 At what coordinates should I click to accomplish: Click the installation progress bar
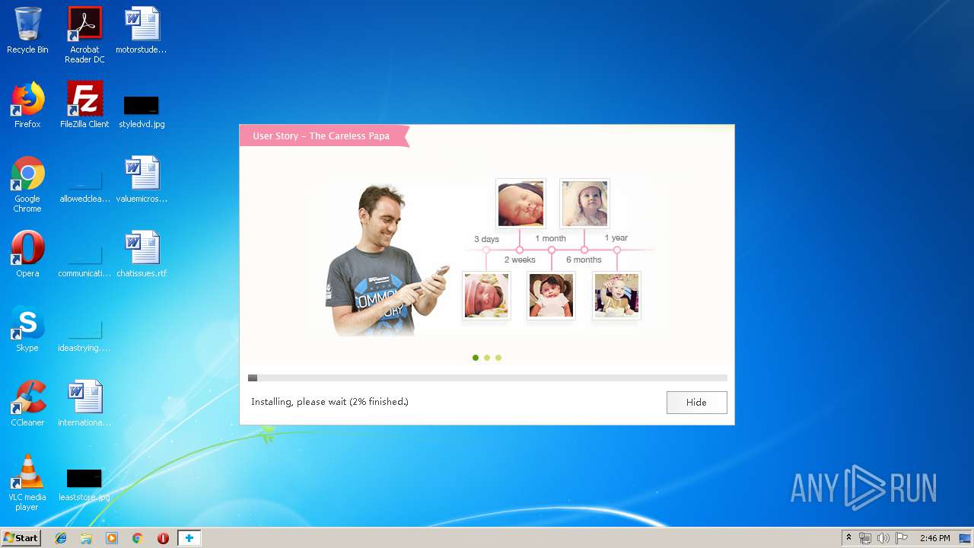coord(488,378)
